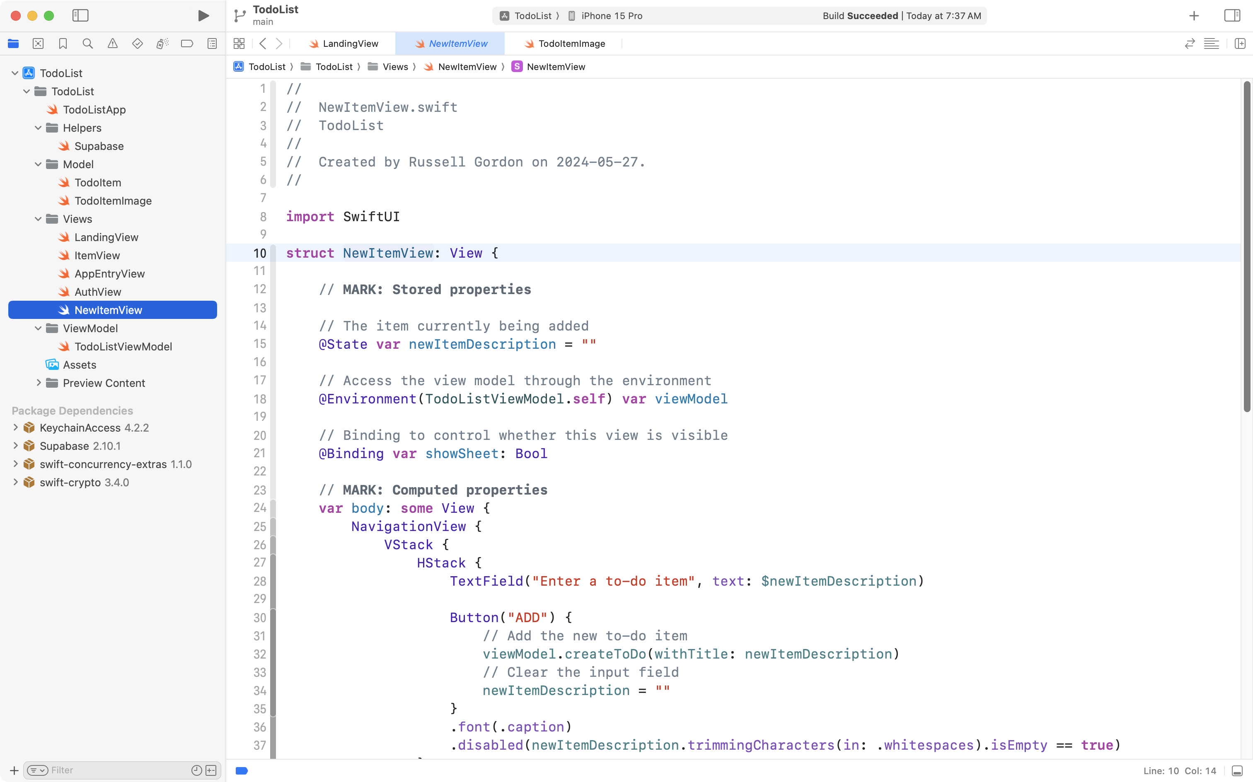
Task: Expand the Preview Content folder
Action: pos(38,383)
